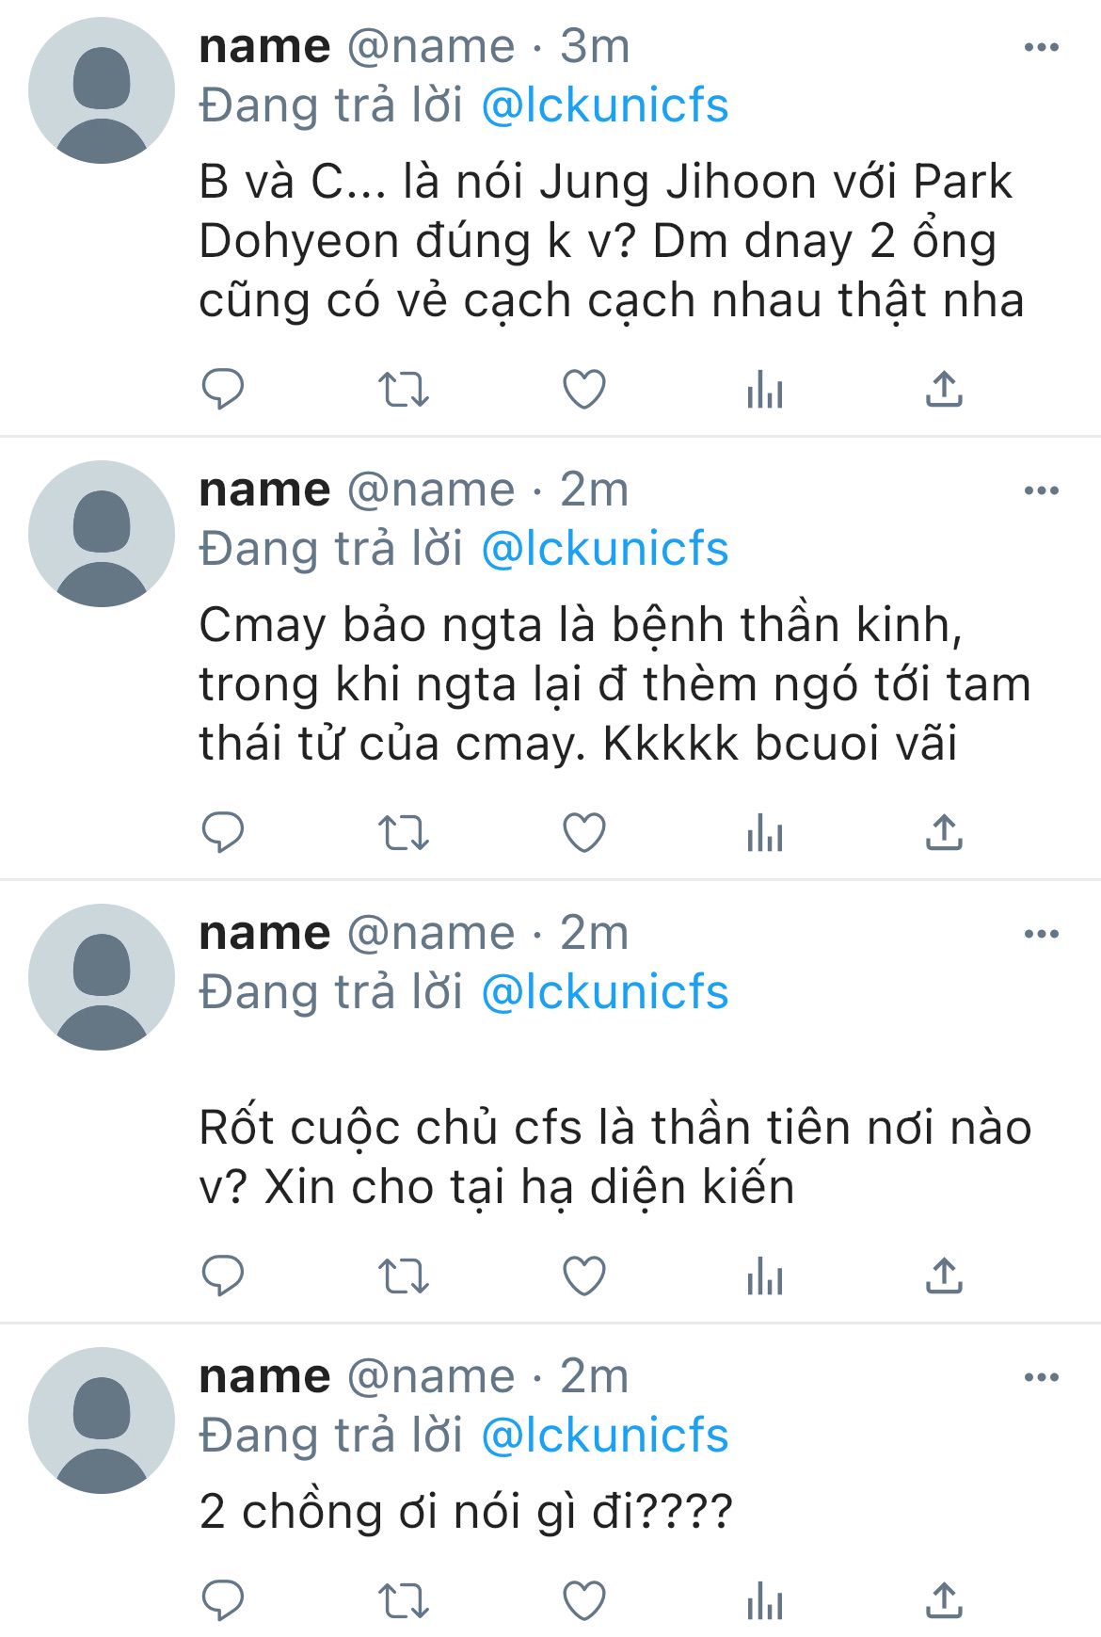The height and width of the screenshot is (1637, 1101).
Task: Share the '2 chồng ơi nói gì đi' tweet
Action: point(944,1600)
